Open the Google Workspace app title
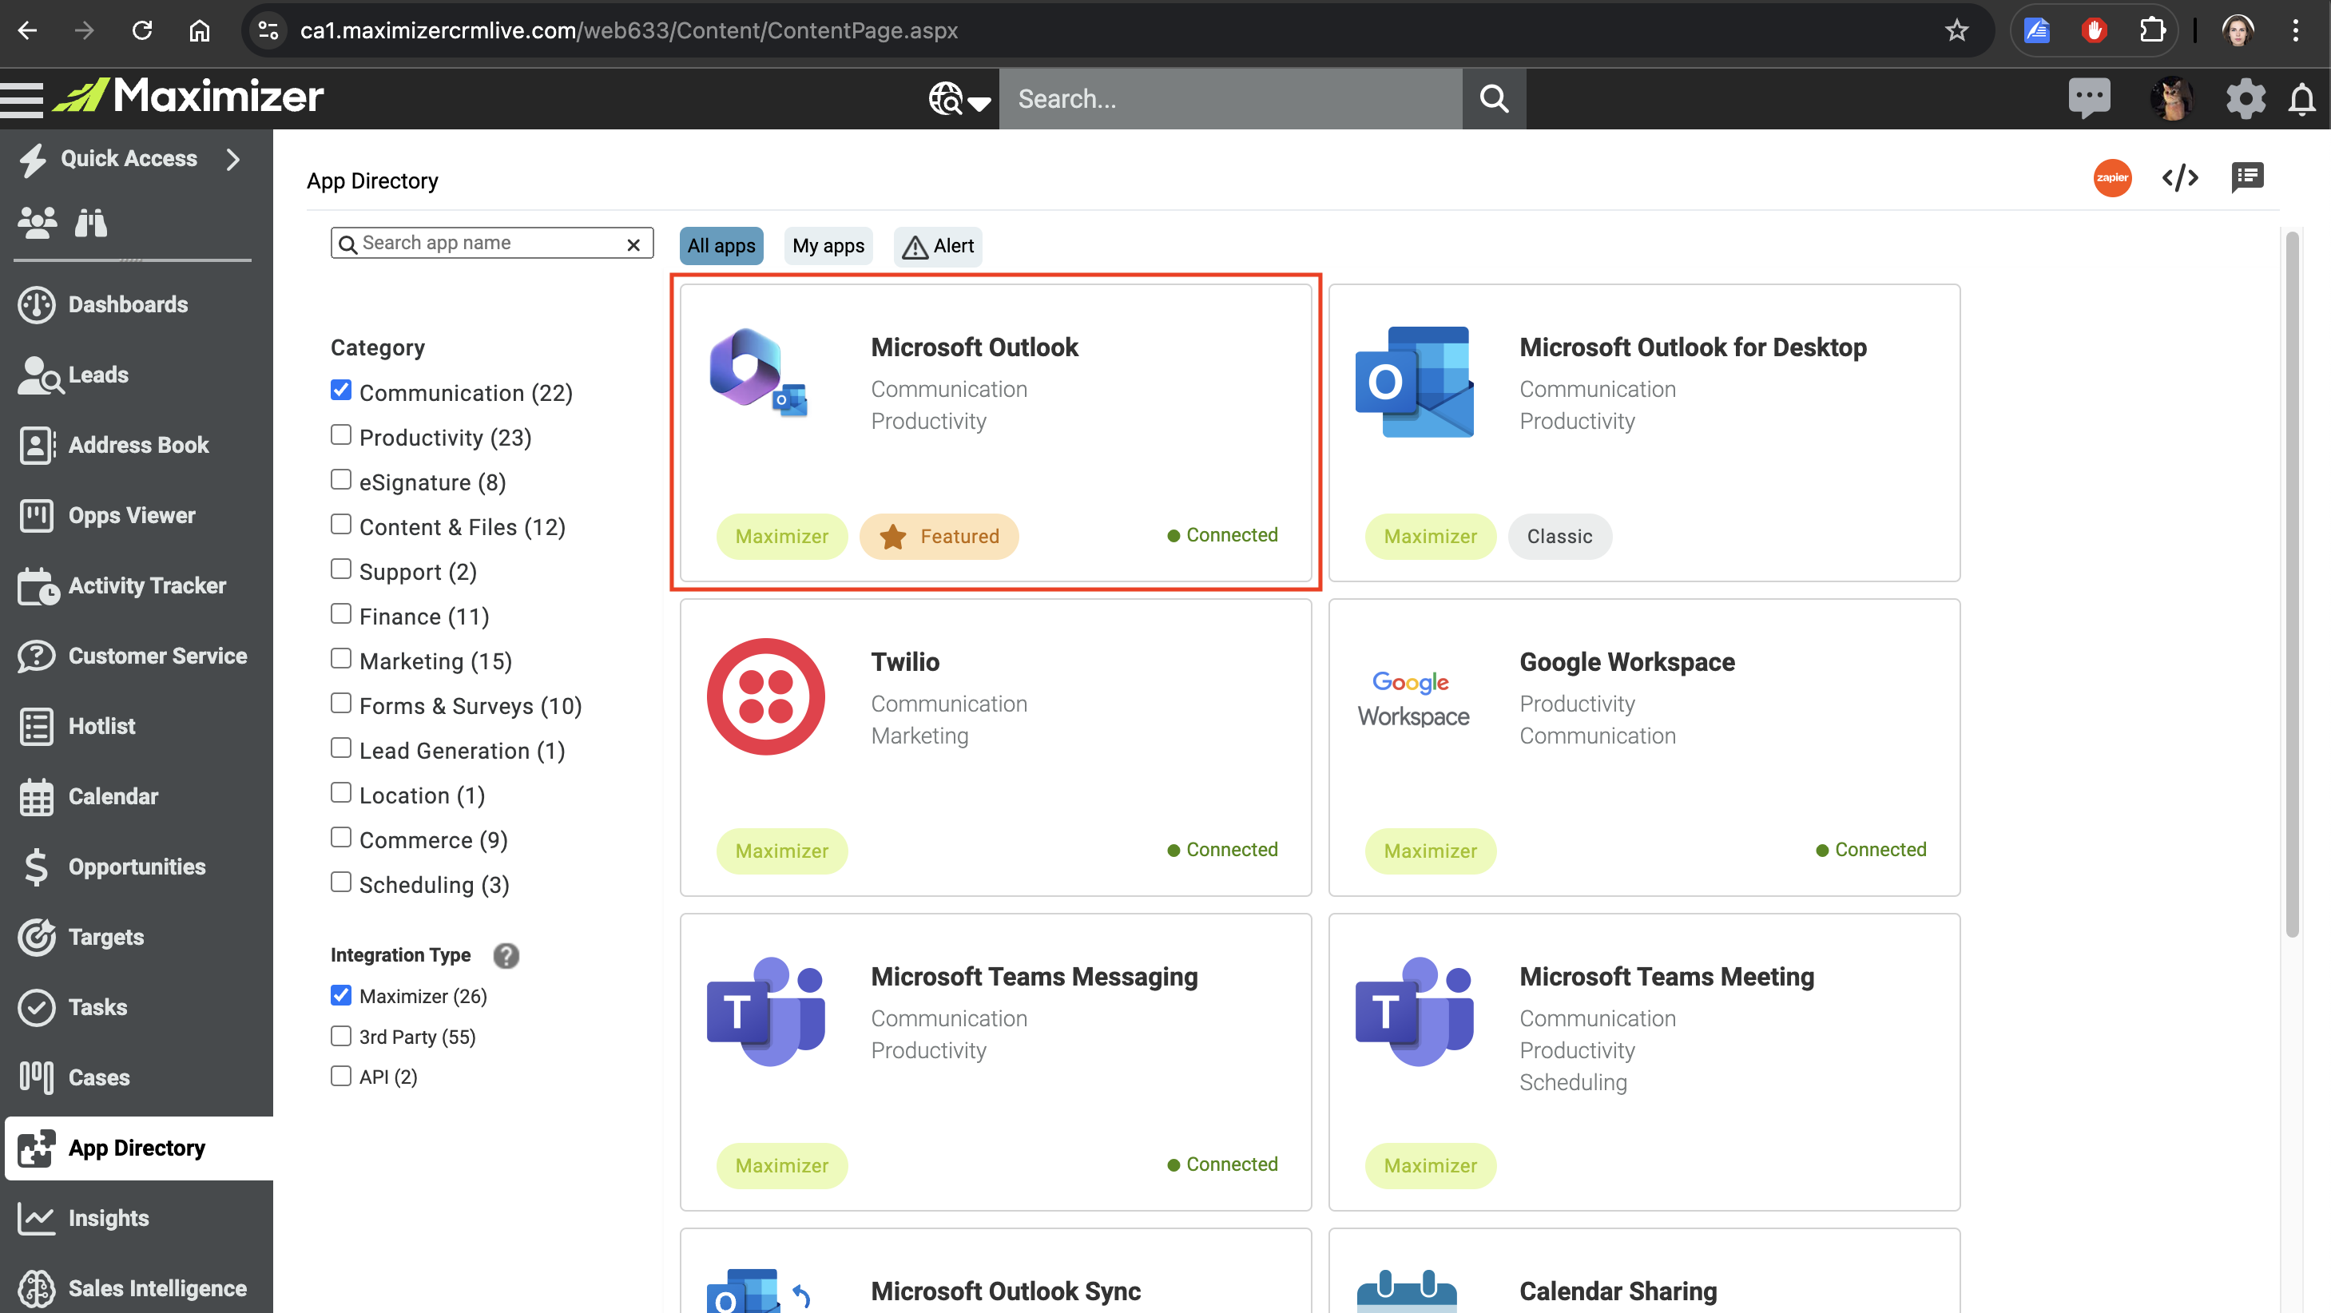2331x1313 pixels. click(x=1627, y=662)
